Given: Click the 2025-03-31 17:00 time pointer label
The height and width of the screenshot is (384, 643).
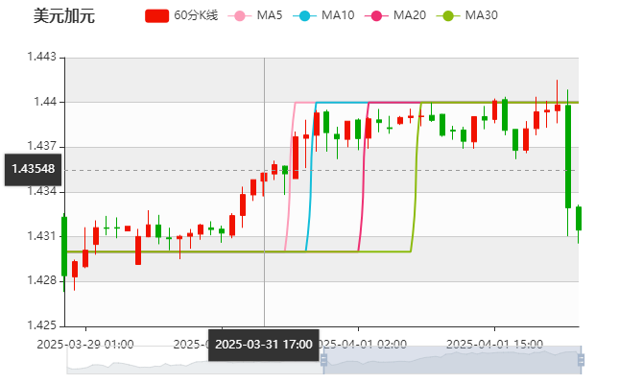Looking at the screenshot, I should (263, 345).
